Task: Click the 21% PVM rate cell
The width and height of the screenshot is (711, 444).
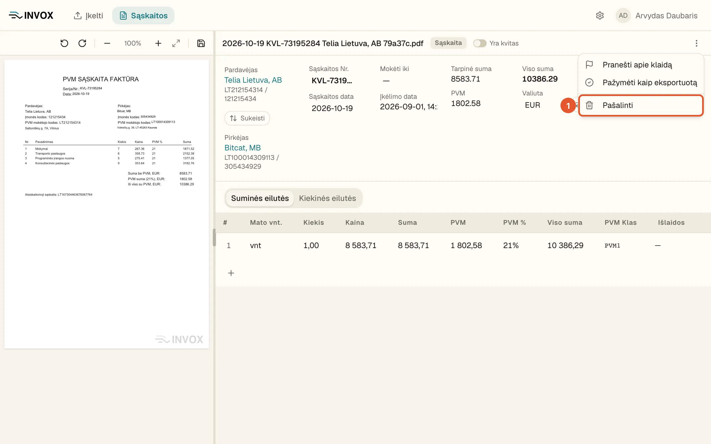Action: click(511, 246)
